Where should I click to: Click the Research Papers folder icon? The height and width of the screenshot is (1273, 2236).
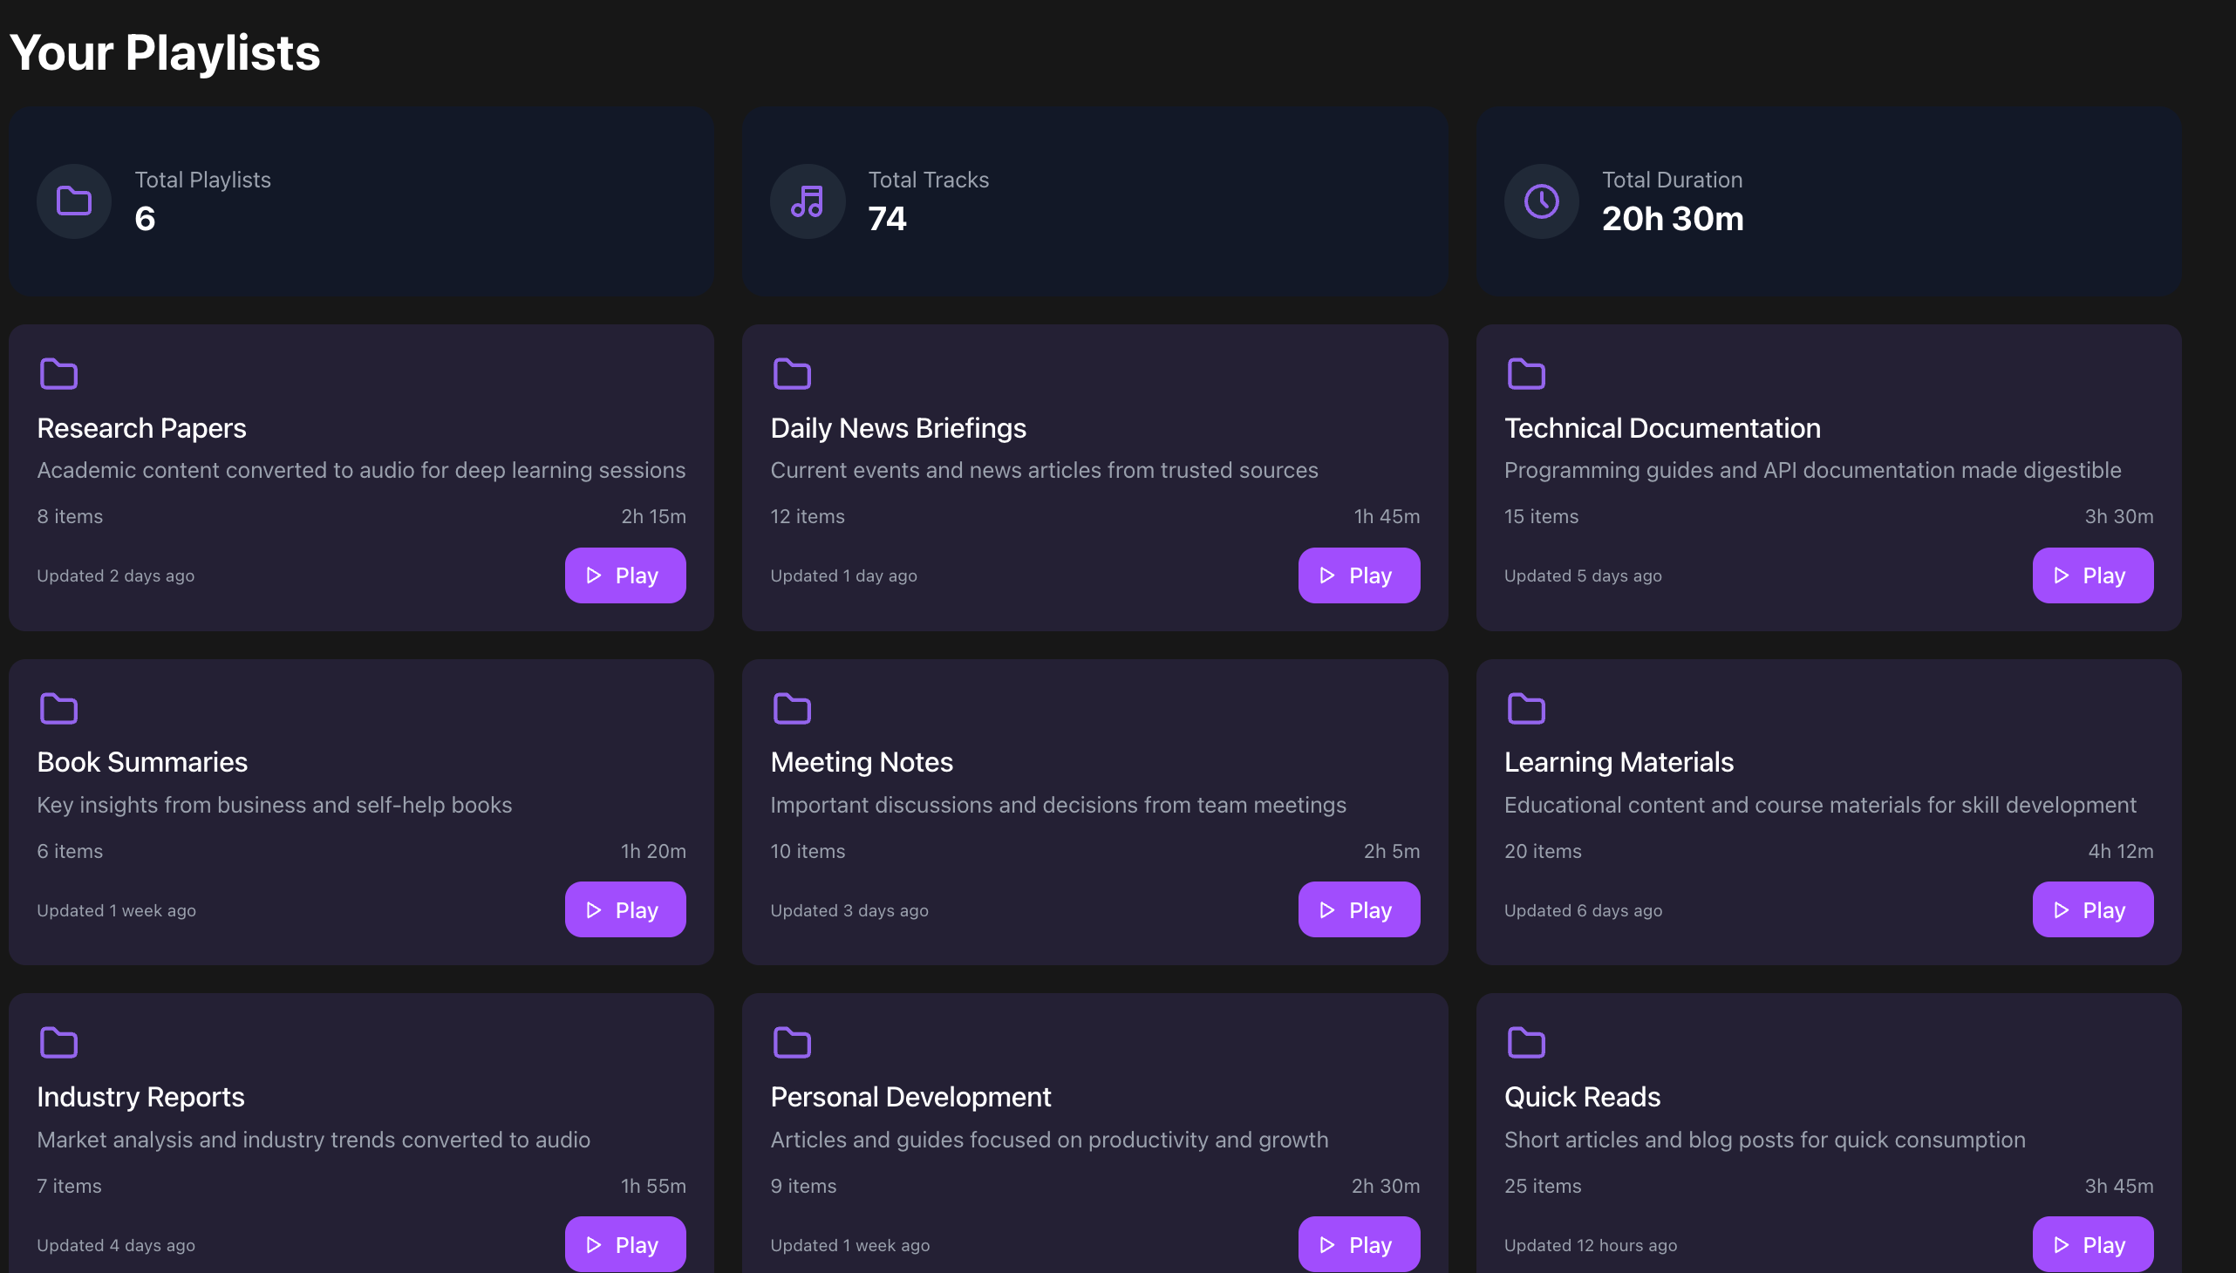(58, 374)
